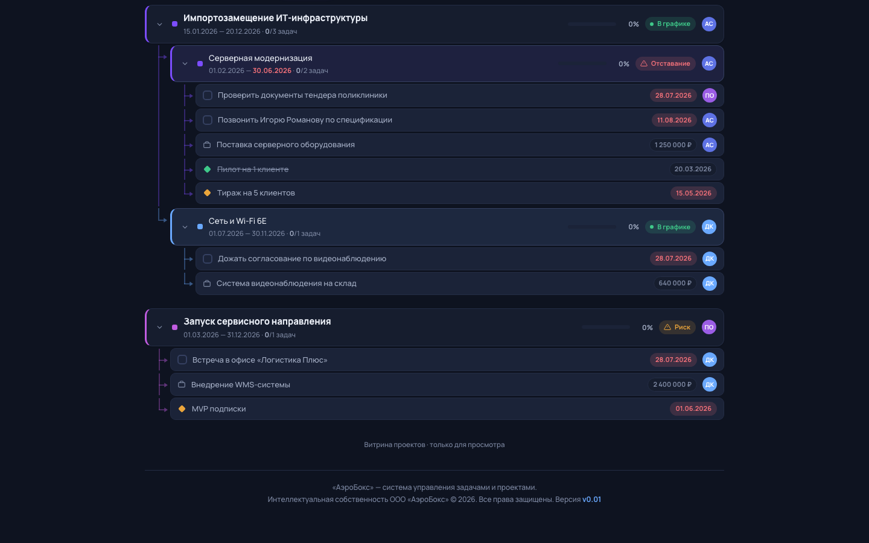
Task: Click briefcase icon of Внедрение WMS-системы
Action: pos(182,384)
